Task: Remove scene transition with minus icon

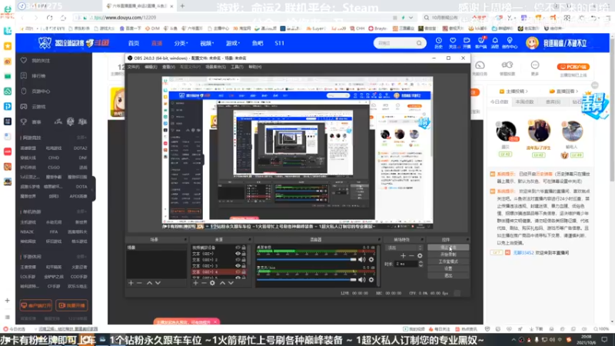Action: pos(411,256)
